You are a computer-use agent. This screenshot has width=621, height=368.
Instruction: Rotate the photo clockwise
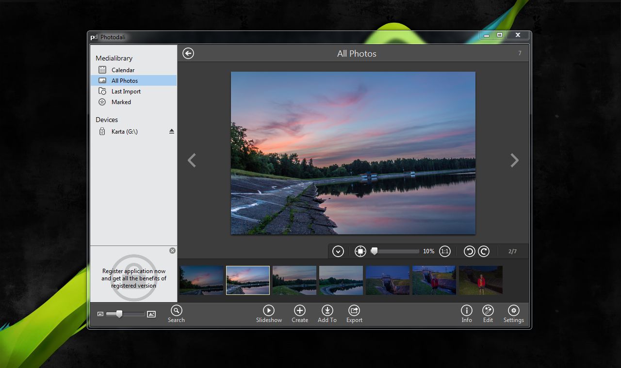484,251
